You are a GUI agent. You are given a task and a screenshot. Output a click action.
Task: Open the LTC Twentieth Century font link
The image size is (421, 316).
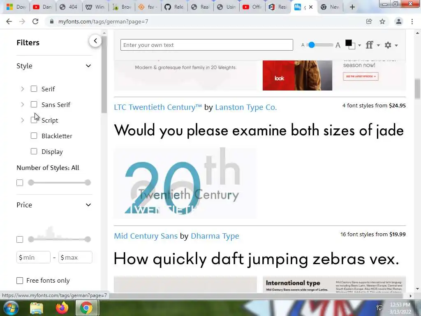(x=158, y=107)
